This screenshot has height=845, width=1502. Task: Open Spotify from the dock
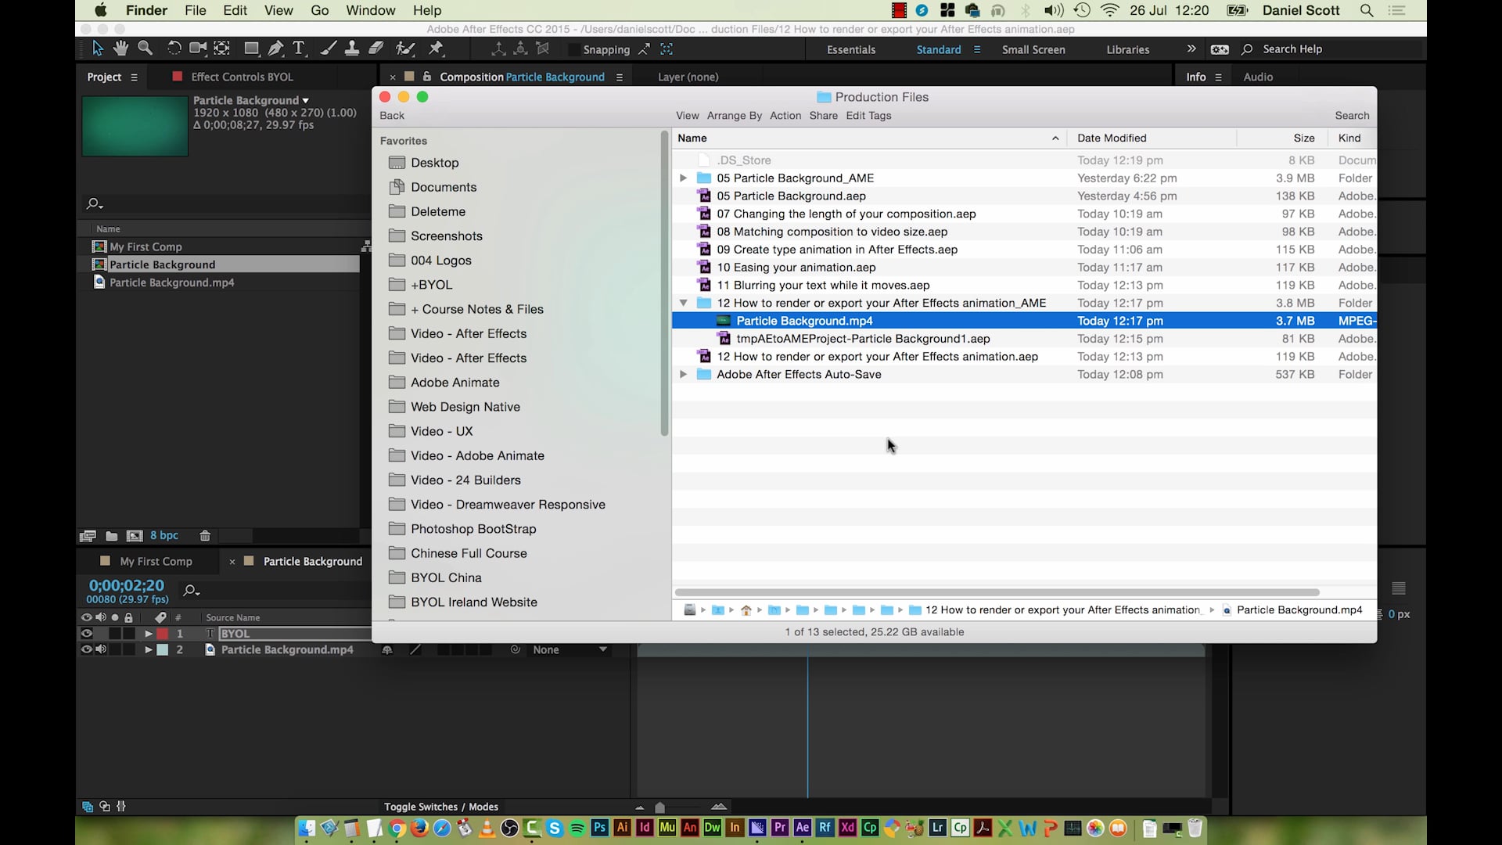point(577,828)
